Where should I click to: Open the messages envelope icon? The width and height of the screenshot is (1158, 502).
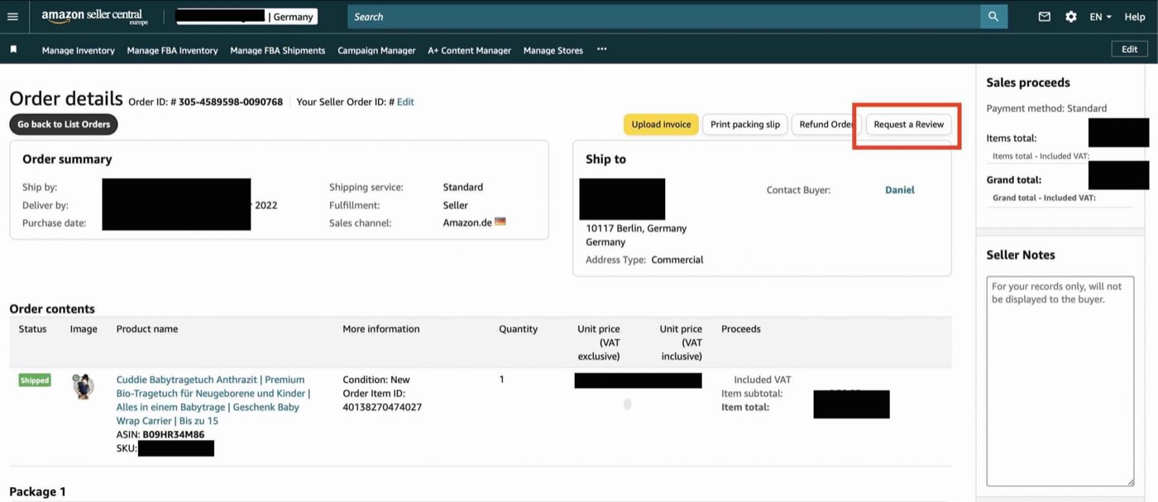coord(1045,17)
